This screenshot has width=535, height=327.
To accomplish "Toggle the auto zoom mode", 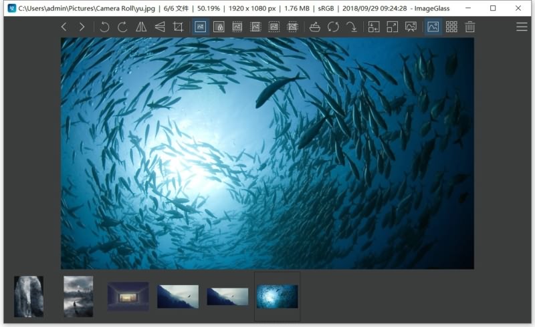I will pyautogui.click(x=201, y=27).
